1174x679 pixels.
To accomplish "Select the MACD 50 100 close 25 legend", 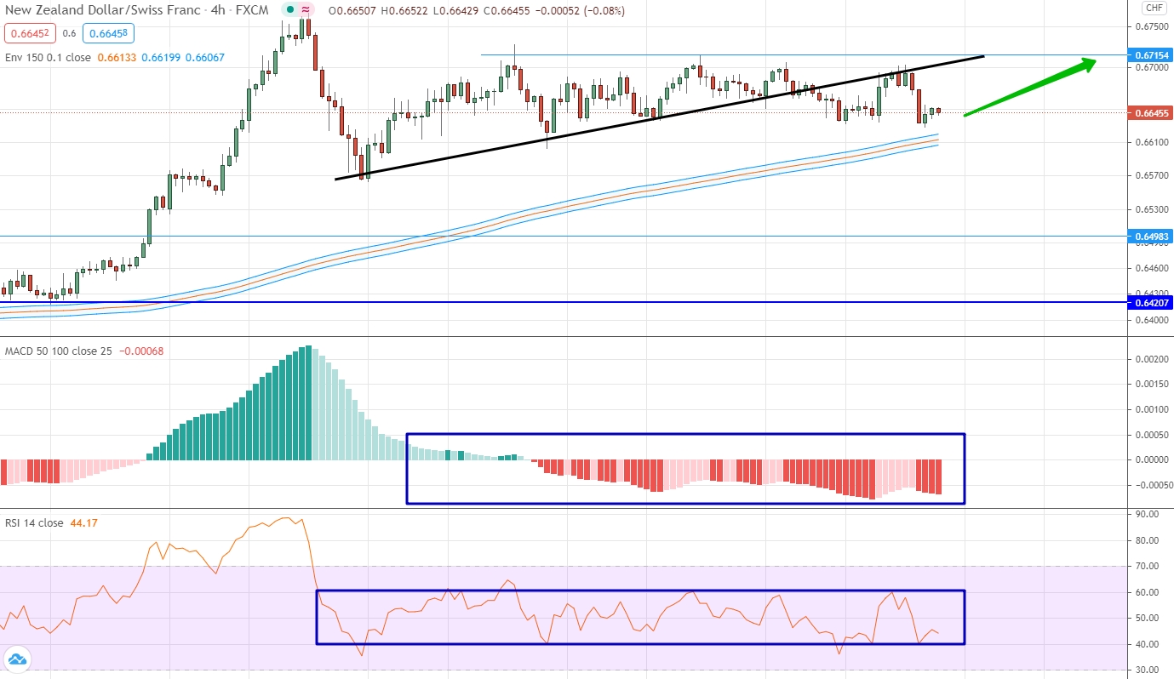I will click(58, 351).
